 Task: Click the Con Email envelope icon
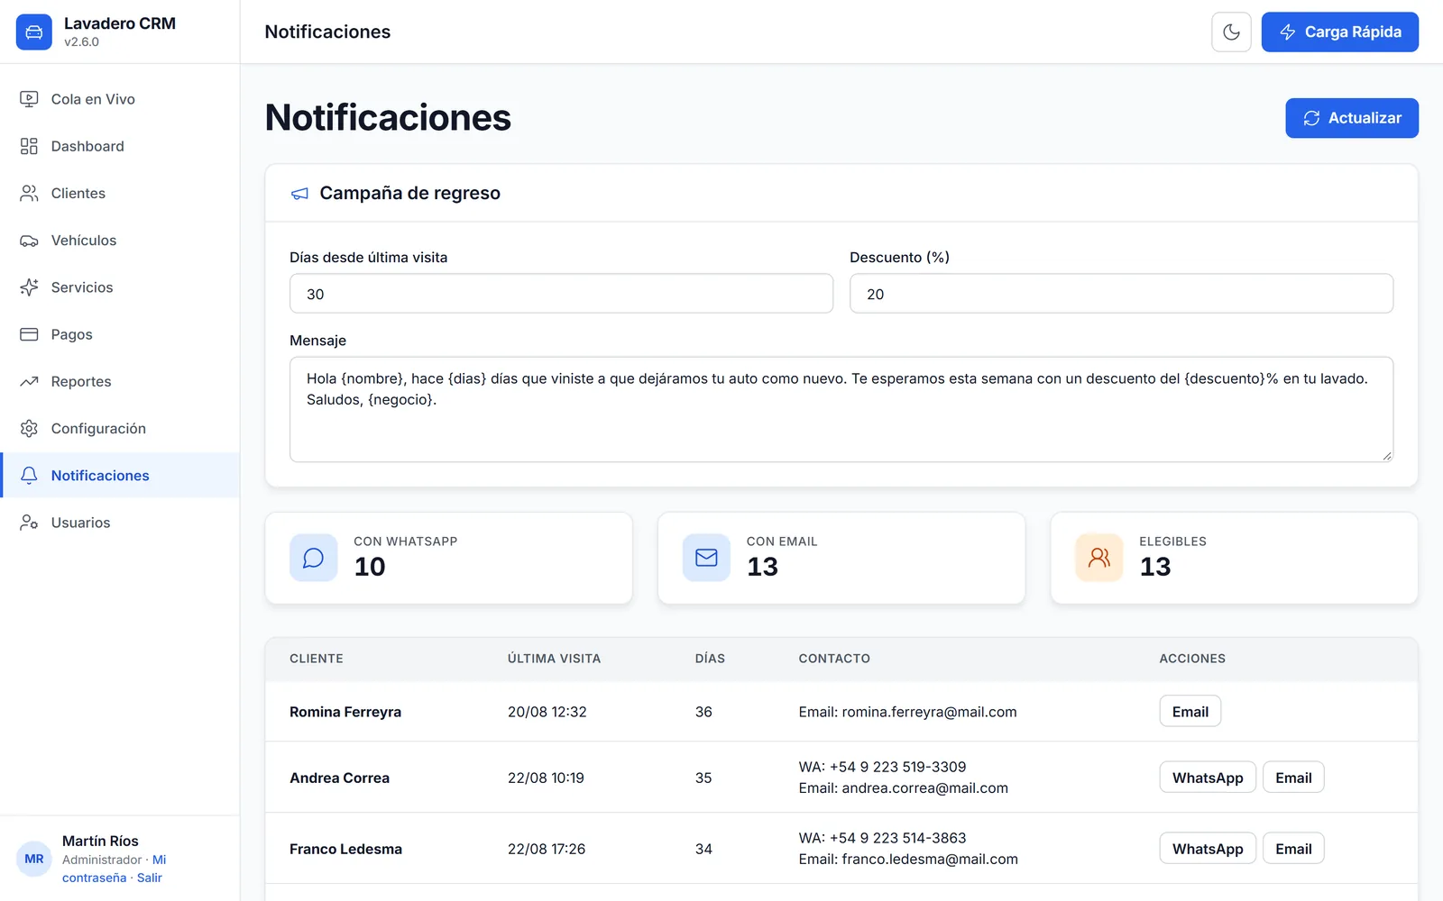(706, 558)
